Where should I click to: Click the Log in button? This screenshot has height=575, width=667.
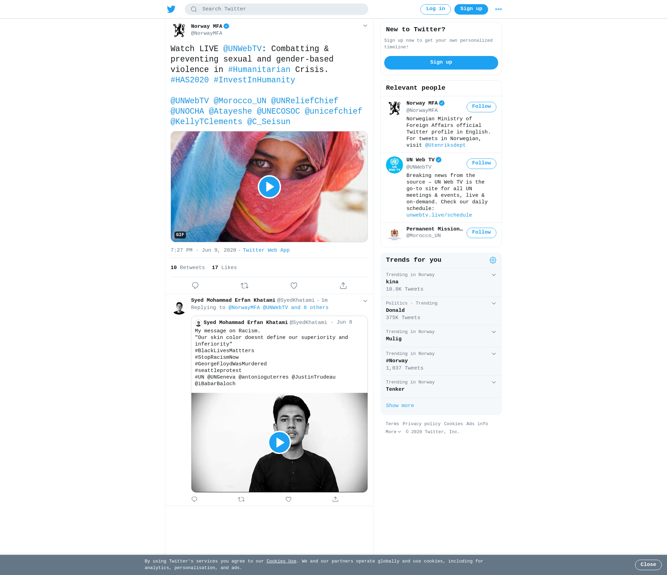[436, 9]
